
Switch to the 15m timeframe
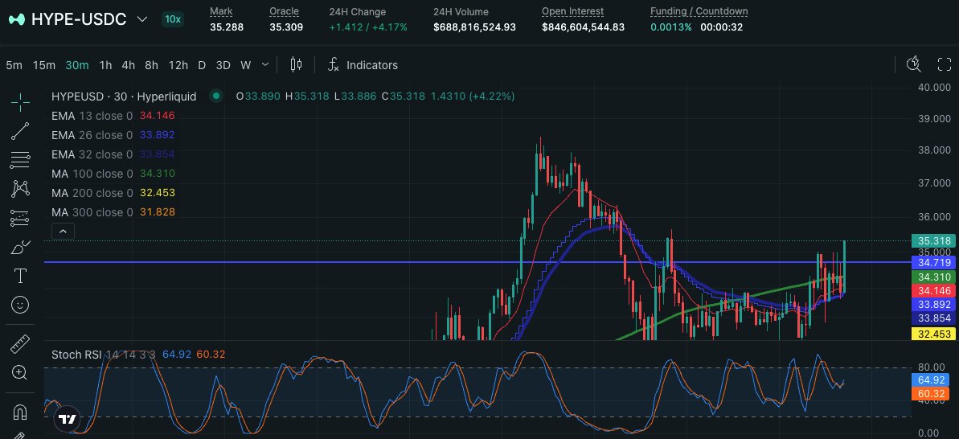(44, 65)
